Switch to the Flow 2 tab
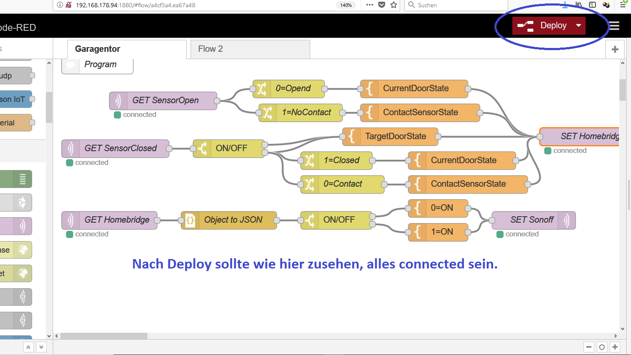The image size is (631, 355). pos(250,49)
